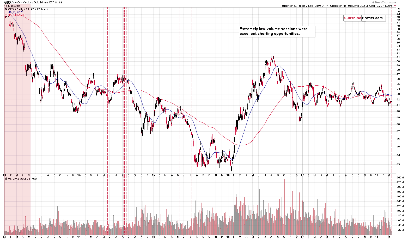This screenshot has width=408, height=239.
Task: Click the GDX ticker symbol in the title
Action: (x=8, y=2)
